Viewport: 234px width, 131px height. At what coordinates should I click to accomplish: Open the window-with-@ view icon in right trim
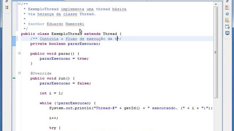pos(227,27)
